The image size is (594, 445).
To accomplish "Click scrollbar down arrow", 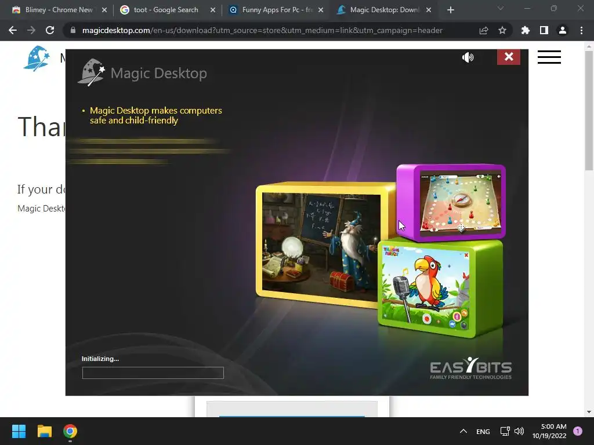I will 589,412.
